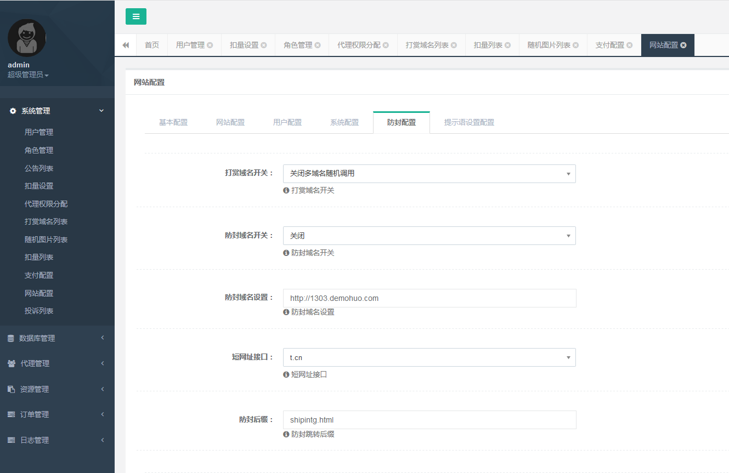Close the 随机图片列表 tab
Image resolution: width=729 pixels, height=473 pixels.
(x=575, y=45)
